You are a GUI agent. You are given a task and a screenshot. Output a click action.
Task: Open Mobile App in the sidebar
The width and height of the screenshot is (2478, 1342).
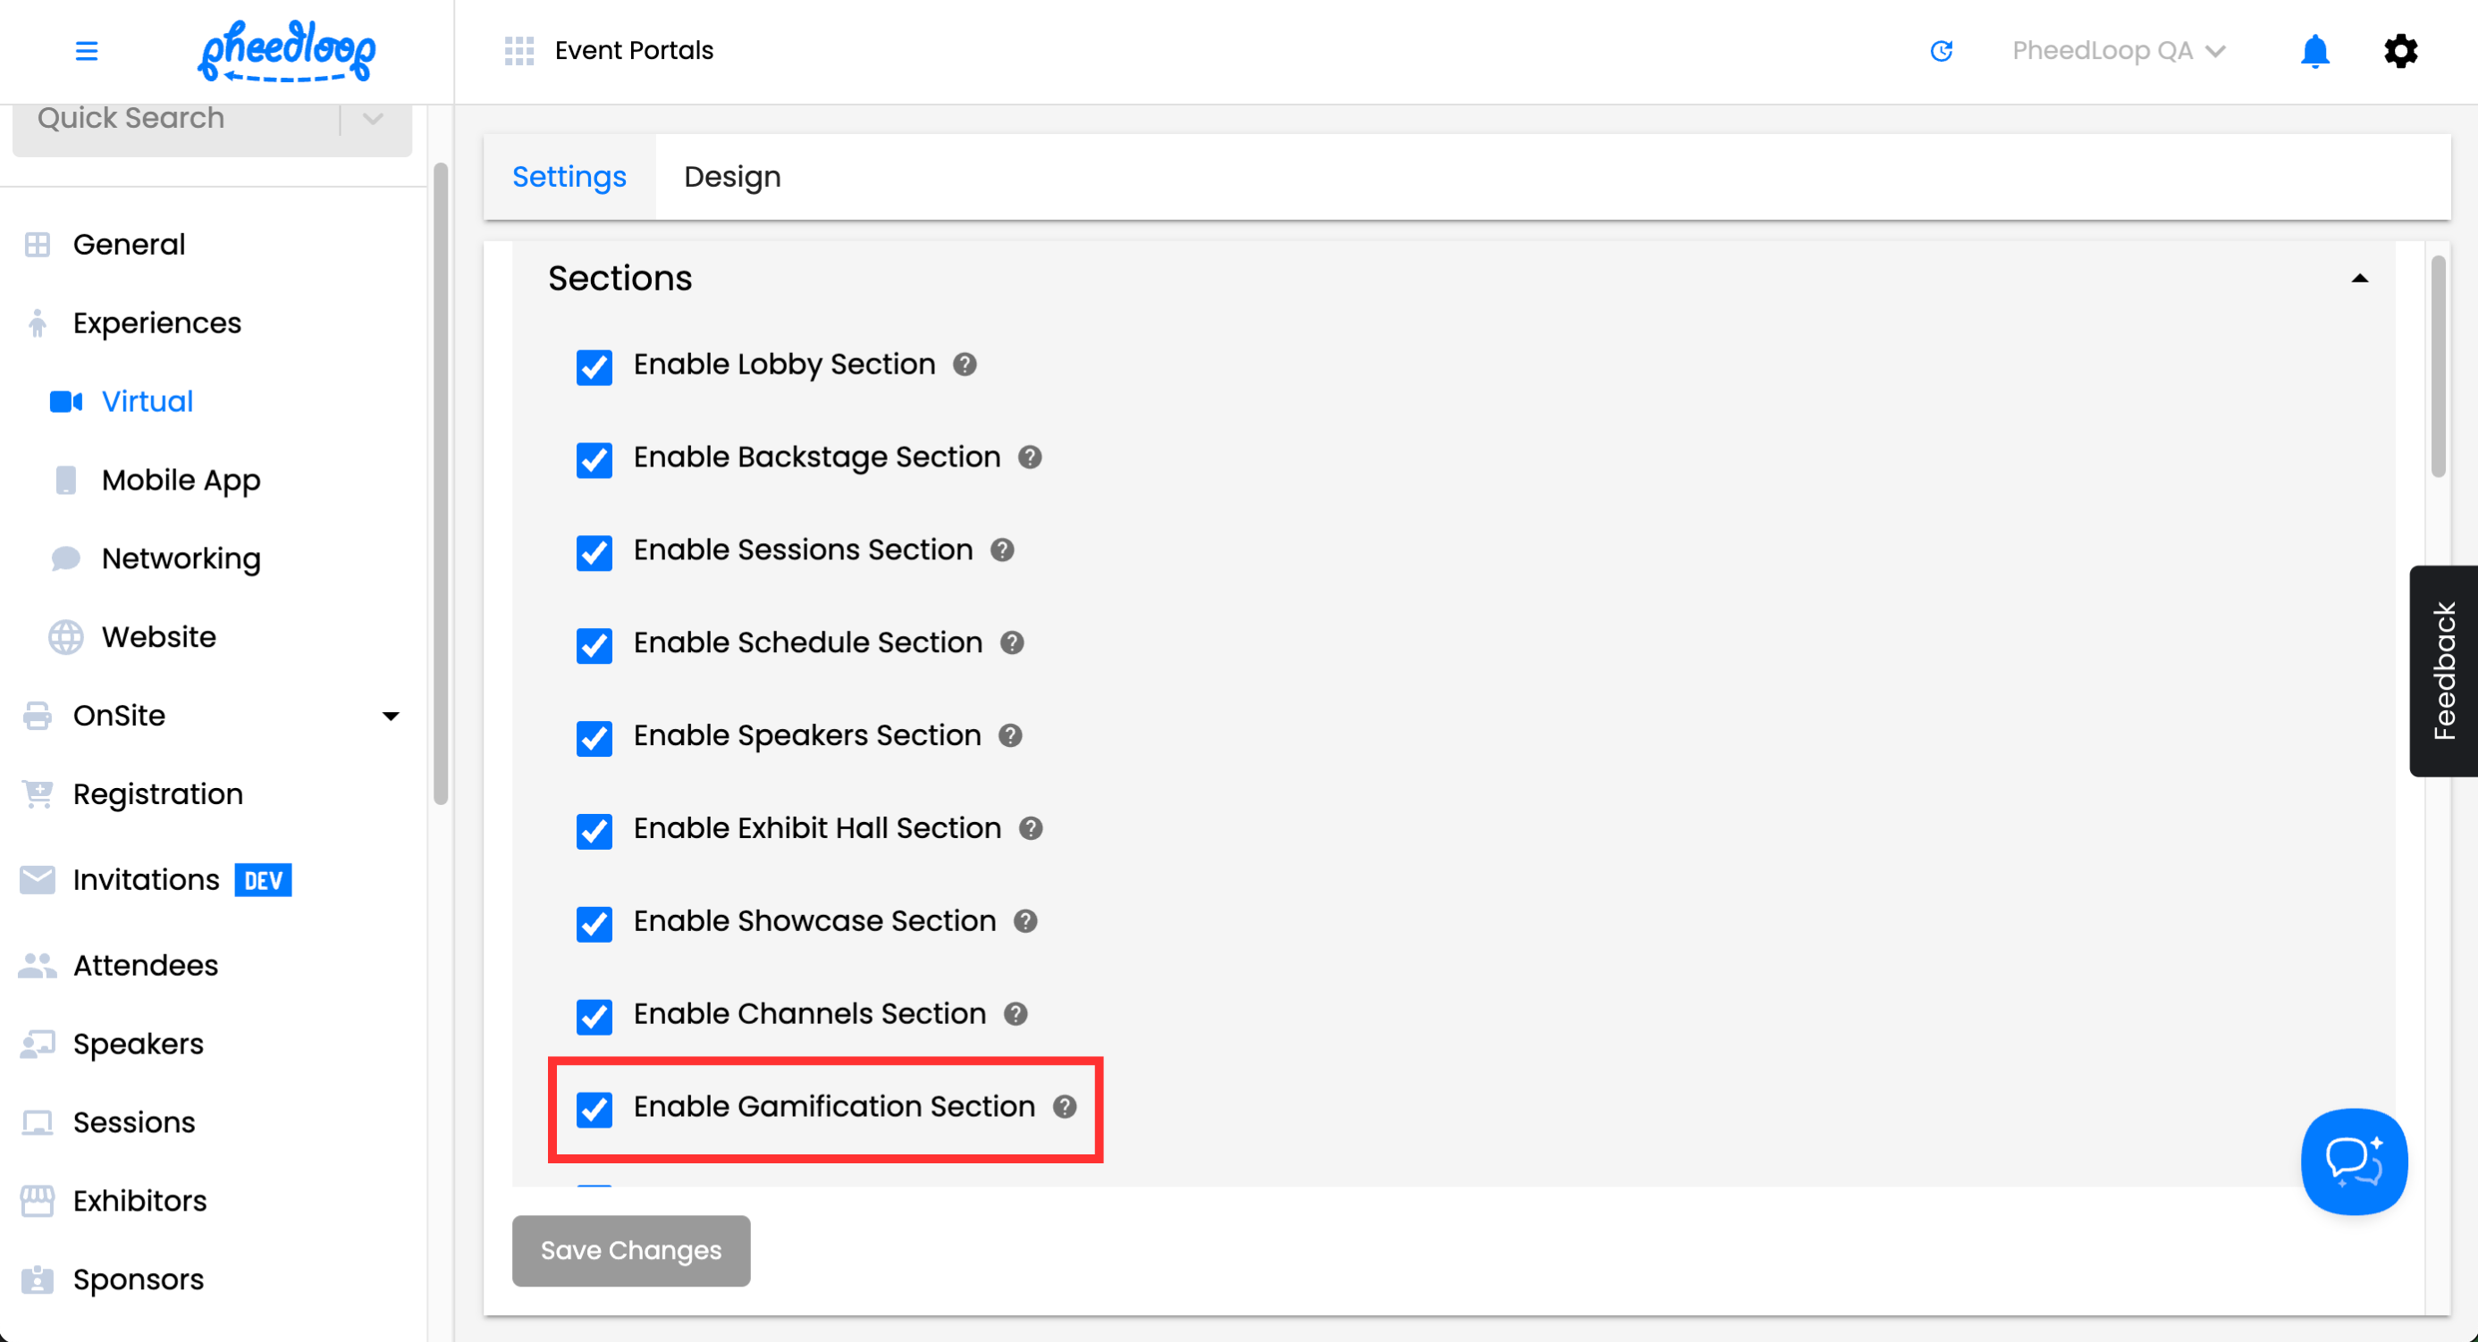[x=181, y=480]
